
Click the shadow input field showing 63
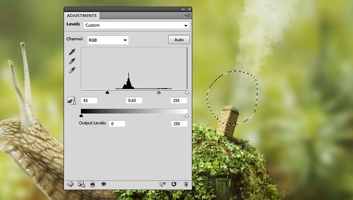[x=89, y=101]
